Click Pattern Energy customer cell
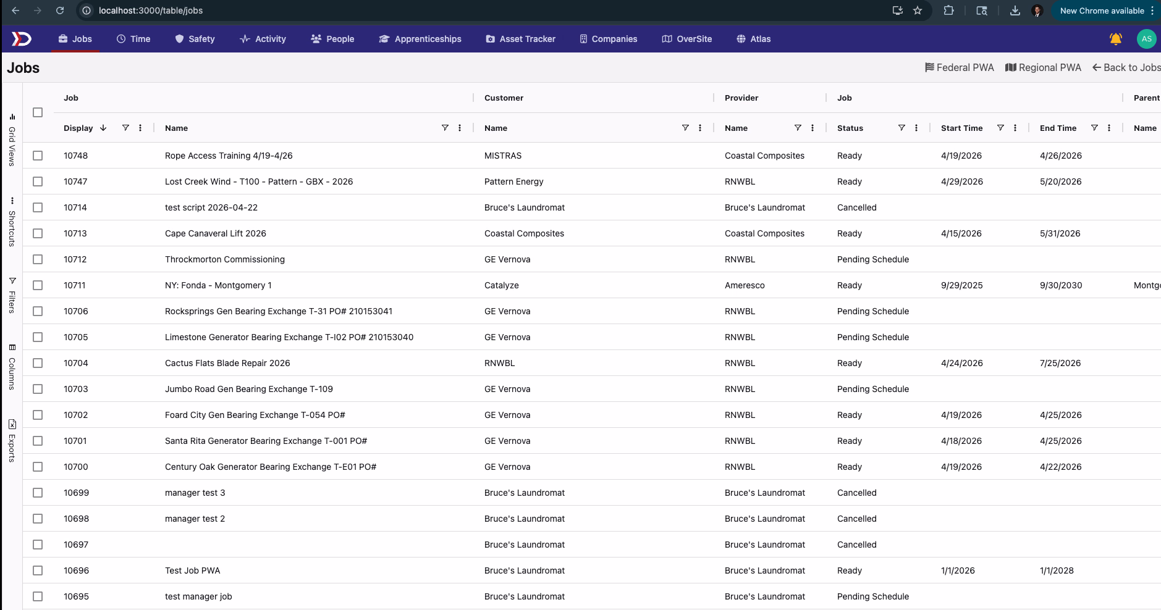 tap(514, 182)
